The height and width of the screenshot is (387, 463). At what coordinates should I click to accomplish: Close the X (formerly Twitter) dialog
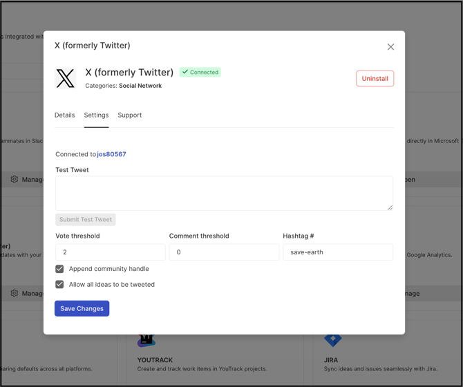point(390,47)
